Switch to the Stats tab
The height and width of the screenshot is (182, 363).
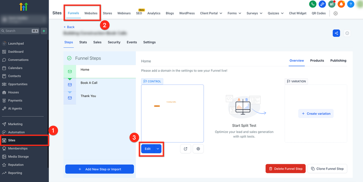(83, 42)
